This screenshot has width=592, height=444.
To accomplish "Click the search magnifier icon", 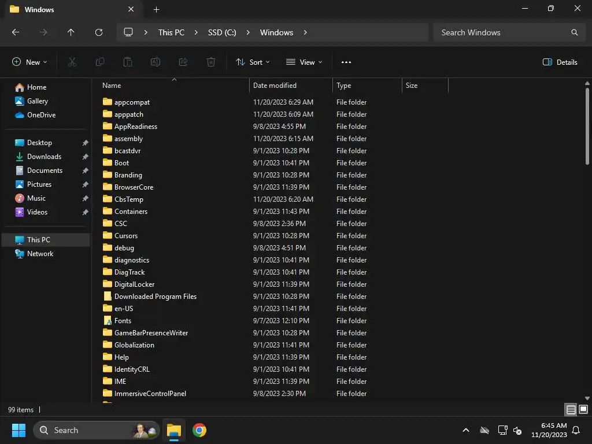I will [574, 32].
